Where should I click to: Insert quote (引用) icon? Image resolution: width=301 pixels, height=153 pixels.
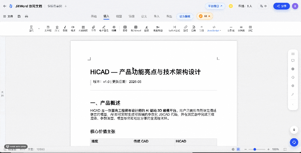pos(202,27)
